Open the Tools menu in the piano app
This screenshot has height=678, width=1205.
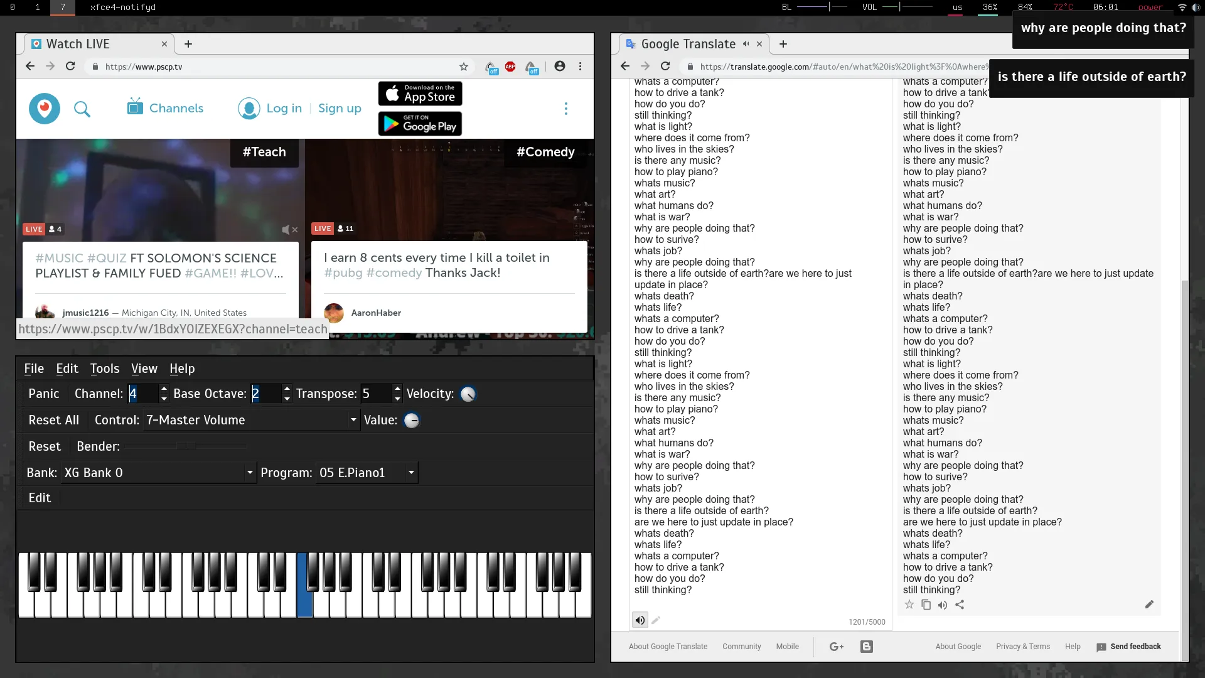click(104, 369)
